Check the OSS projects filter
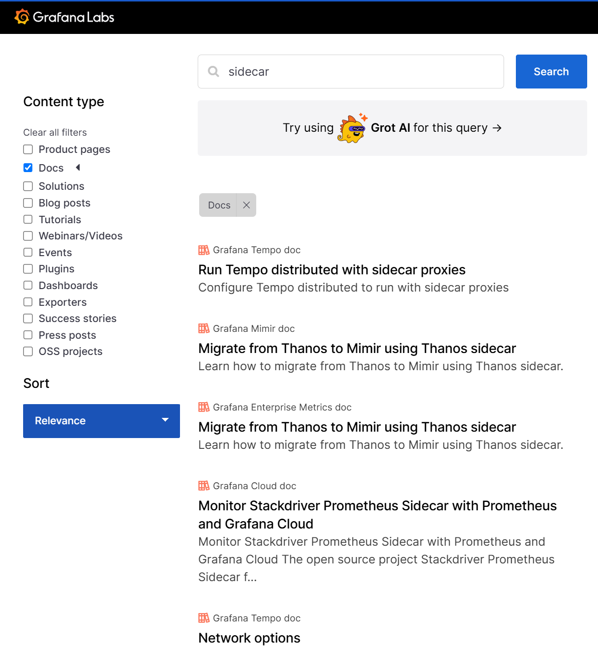Viewport: 598px width, 646px height. [28, 352]
